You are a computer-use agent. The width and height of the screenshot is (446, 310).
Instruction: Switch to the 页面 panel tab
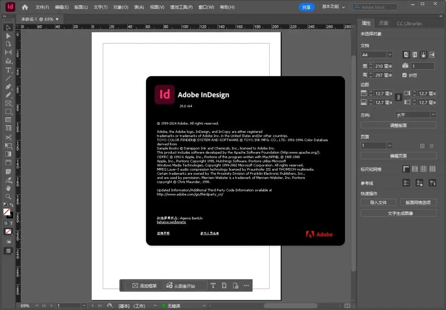[x=383, y=24]
